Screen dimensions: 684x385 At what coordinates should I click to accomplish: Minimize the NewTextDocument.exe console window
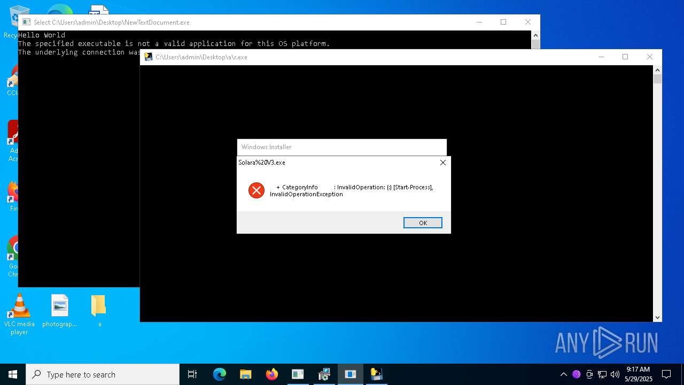tap(479, 22)
